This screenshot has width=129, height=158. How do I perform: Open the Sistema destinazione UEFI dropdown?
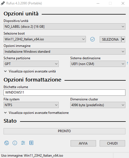[98, 64]
